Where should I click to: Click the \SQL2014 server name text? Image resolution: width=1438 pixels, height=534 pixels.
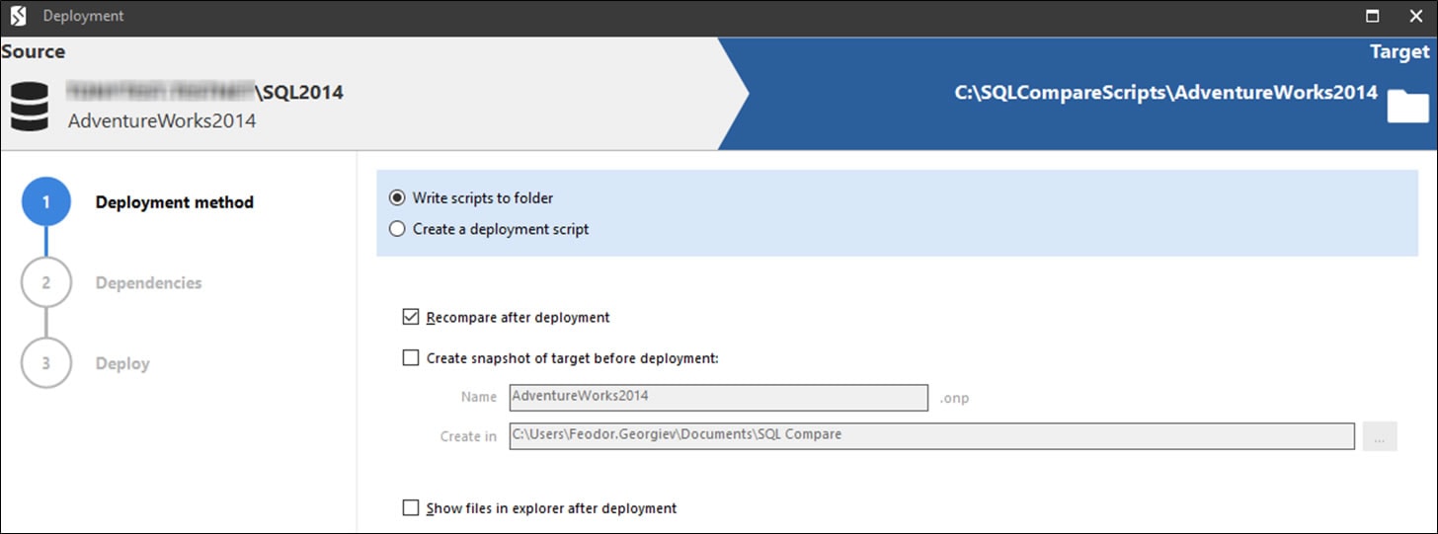click(299, 93)
